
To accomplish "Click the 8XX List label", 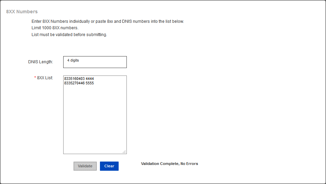I will (x=45, y=78).
